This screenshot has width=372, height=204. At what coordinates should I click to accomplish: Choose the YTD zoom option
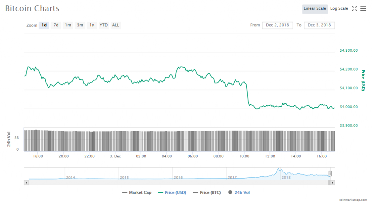tap(104, 25)
